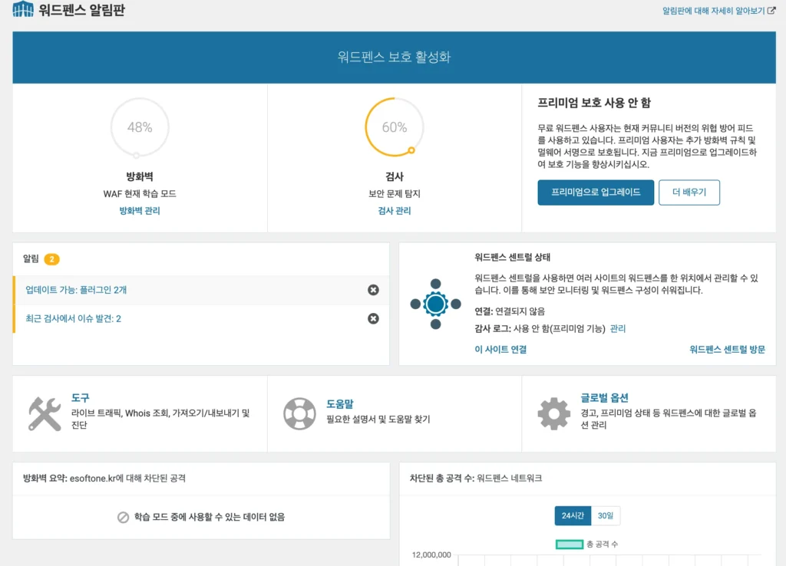Switch chart to 30일 tab
This screenshot has height=566, width=786.
click(x=606, y=516)
